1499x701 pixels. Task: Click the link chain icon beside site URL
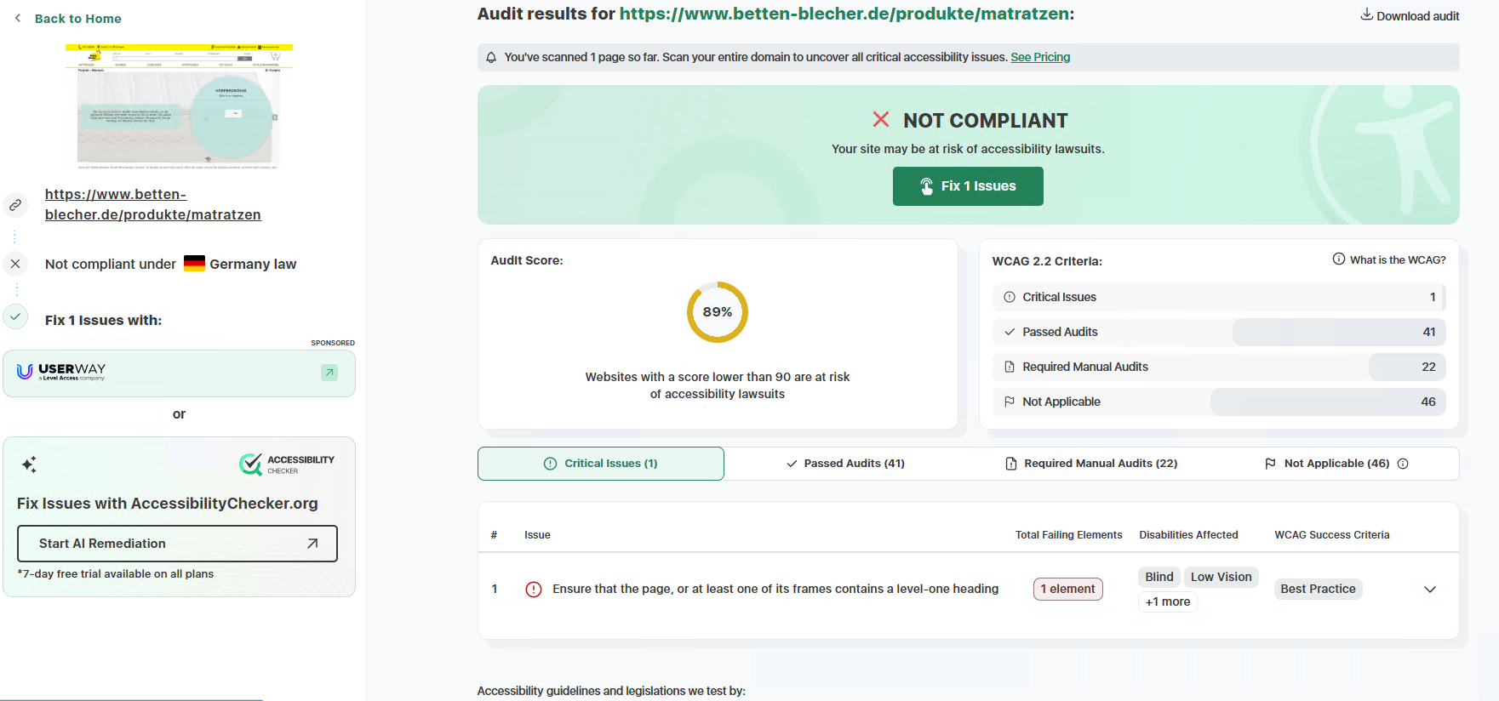(x=15, y=205)
